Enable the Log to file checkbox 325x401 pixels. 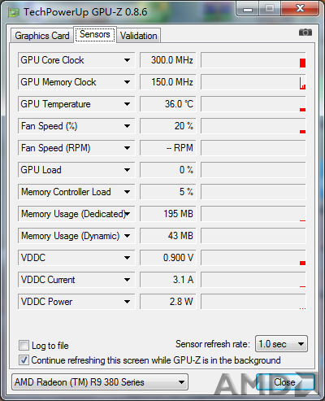(24, 346)
